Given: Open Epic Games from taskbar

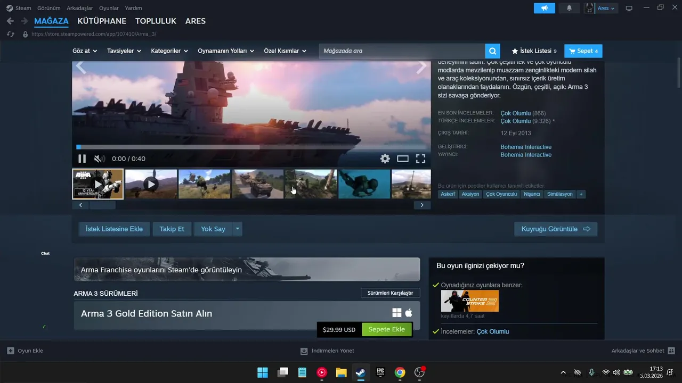Looking at the screenshot, I should click(x=380, y=372).
